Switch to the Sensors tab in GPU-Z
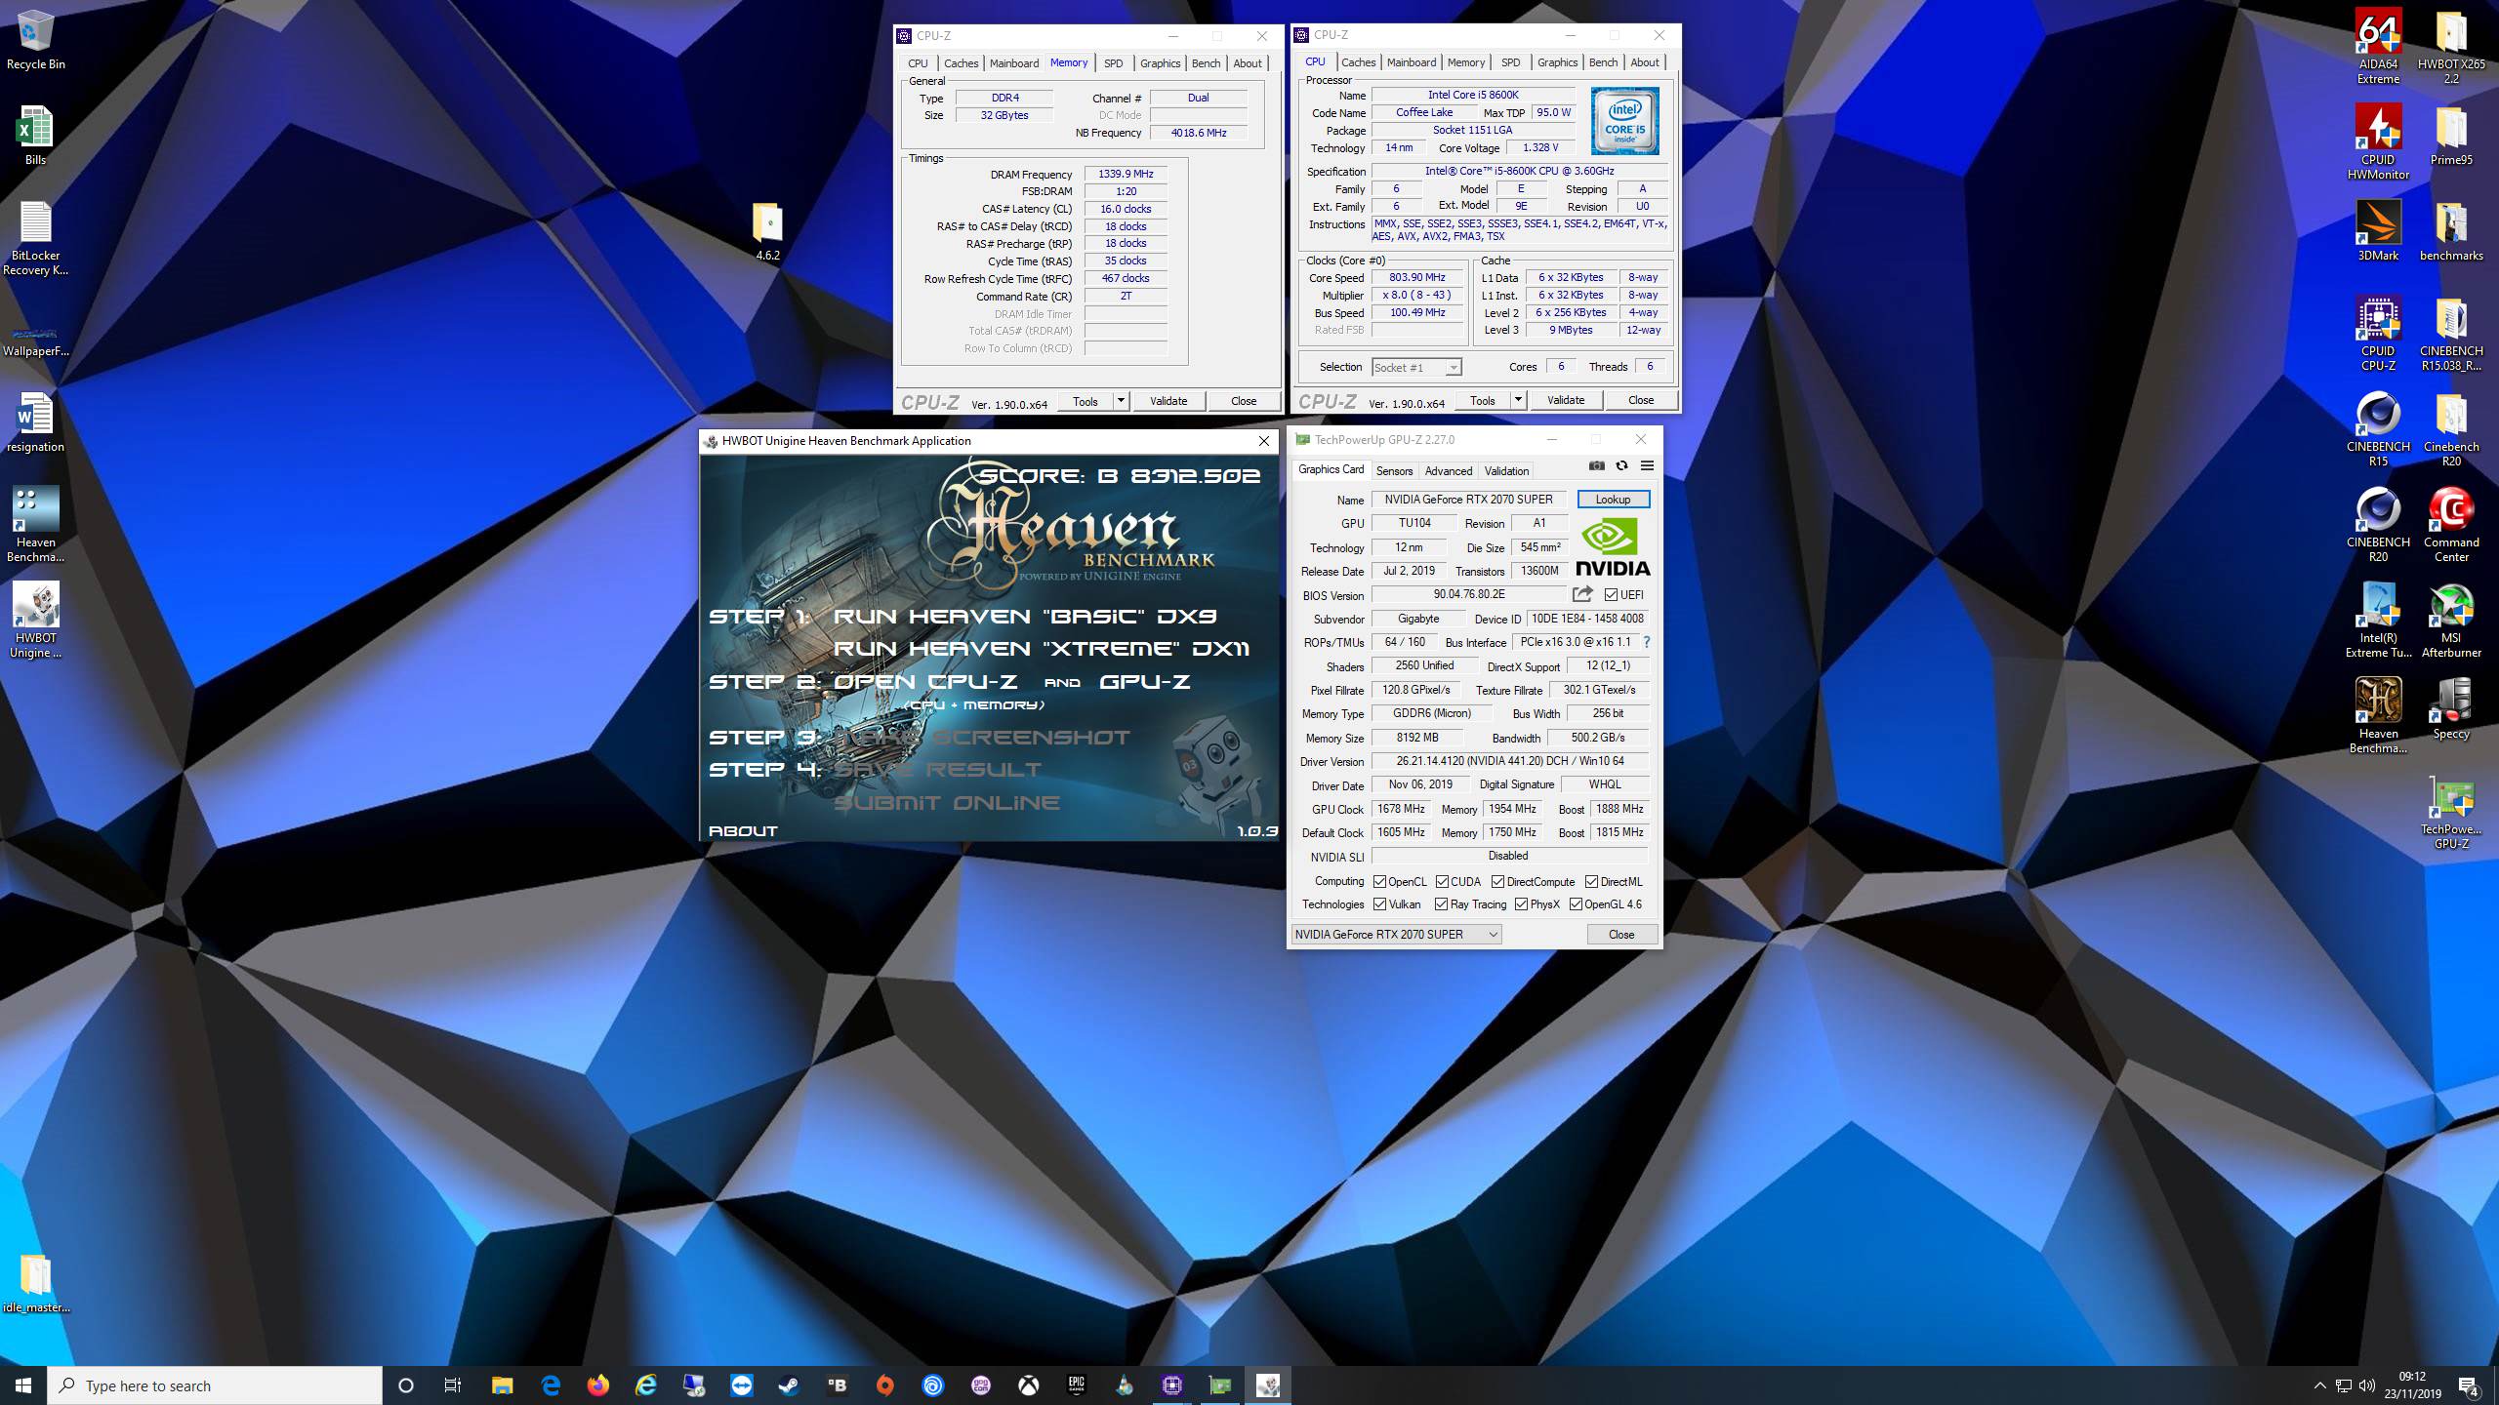 [1394, 470]
